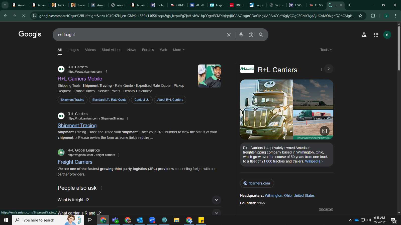The height and width of the screenshot is (225, 401).
Task: Open the Tools dropdown
Action: (x=326, y=50)
